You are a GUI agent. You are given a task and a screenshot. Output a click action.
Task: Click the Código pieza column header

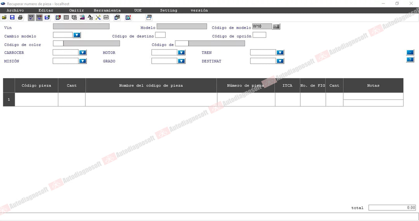point(36,86)
